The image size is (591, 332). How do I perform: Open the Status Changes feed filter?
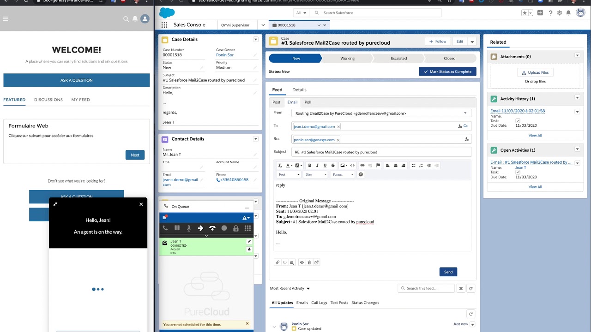[x=365, y=302]
